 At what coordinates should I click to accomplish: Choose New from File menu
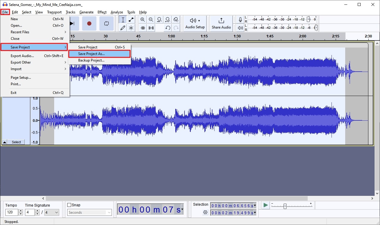tap(35, 19)
